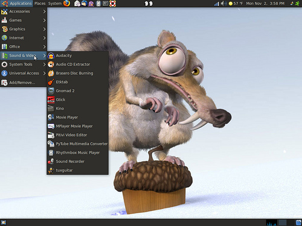Open the Places menu

40,4
